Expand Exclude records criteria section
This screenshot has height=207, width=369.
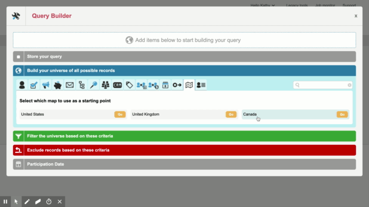pyautogui.click(x=184, y=150)
